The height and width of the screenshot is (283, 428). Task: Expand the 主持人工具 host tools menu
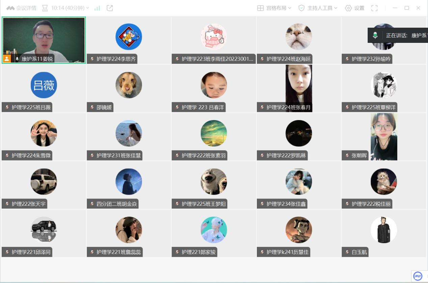coord(318,8)
